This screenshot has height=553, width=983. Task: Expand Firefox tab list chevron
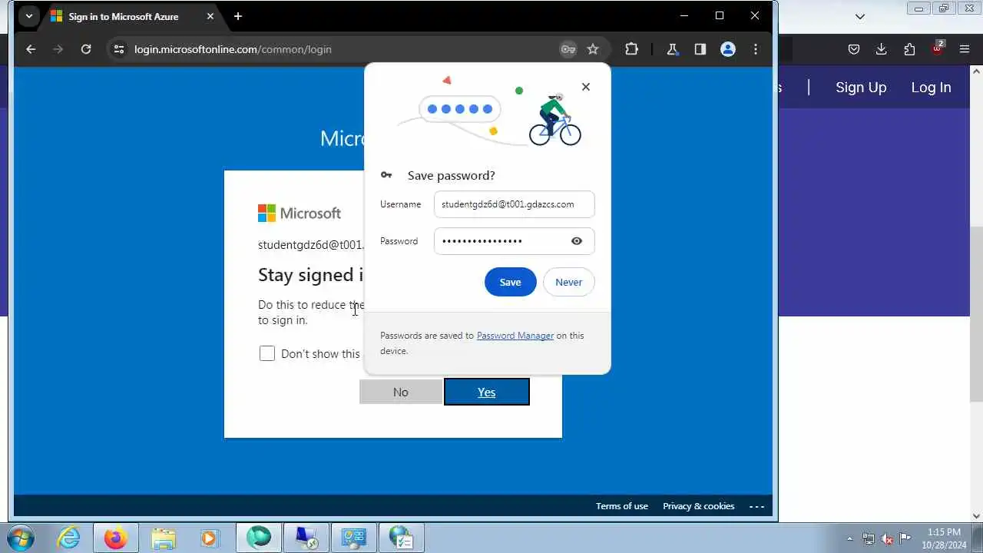point(860,16)
